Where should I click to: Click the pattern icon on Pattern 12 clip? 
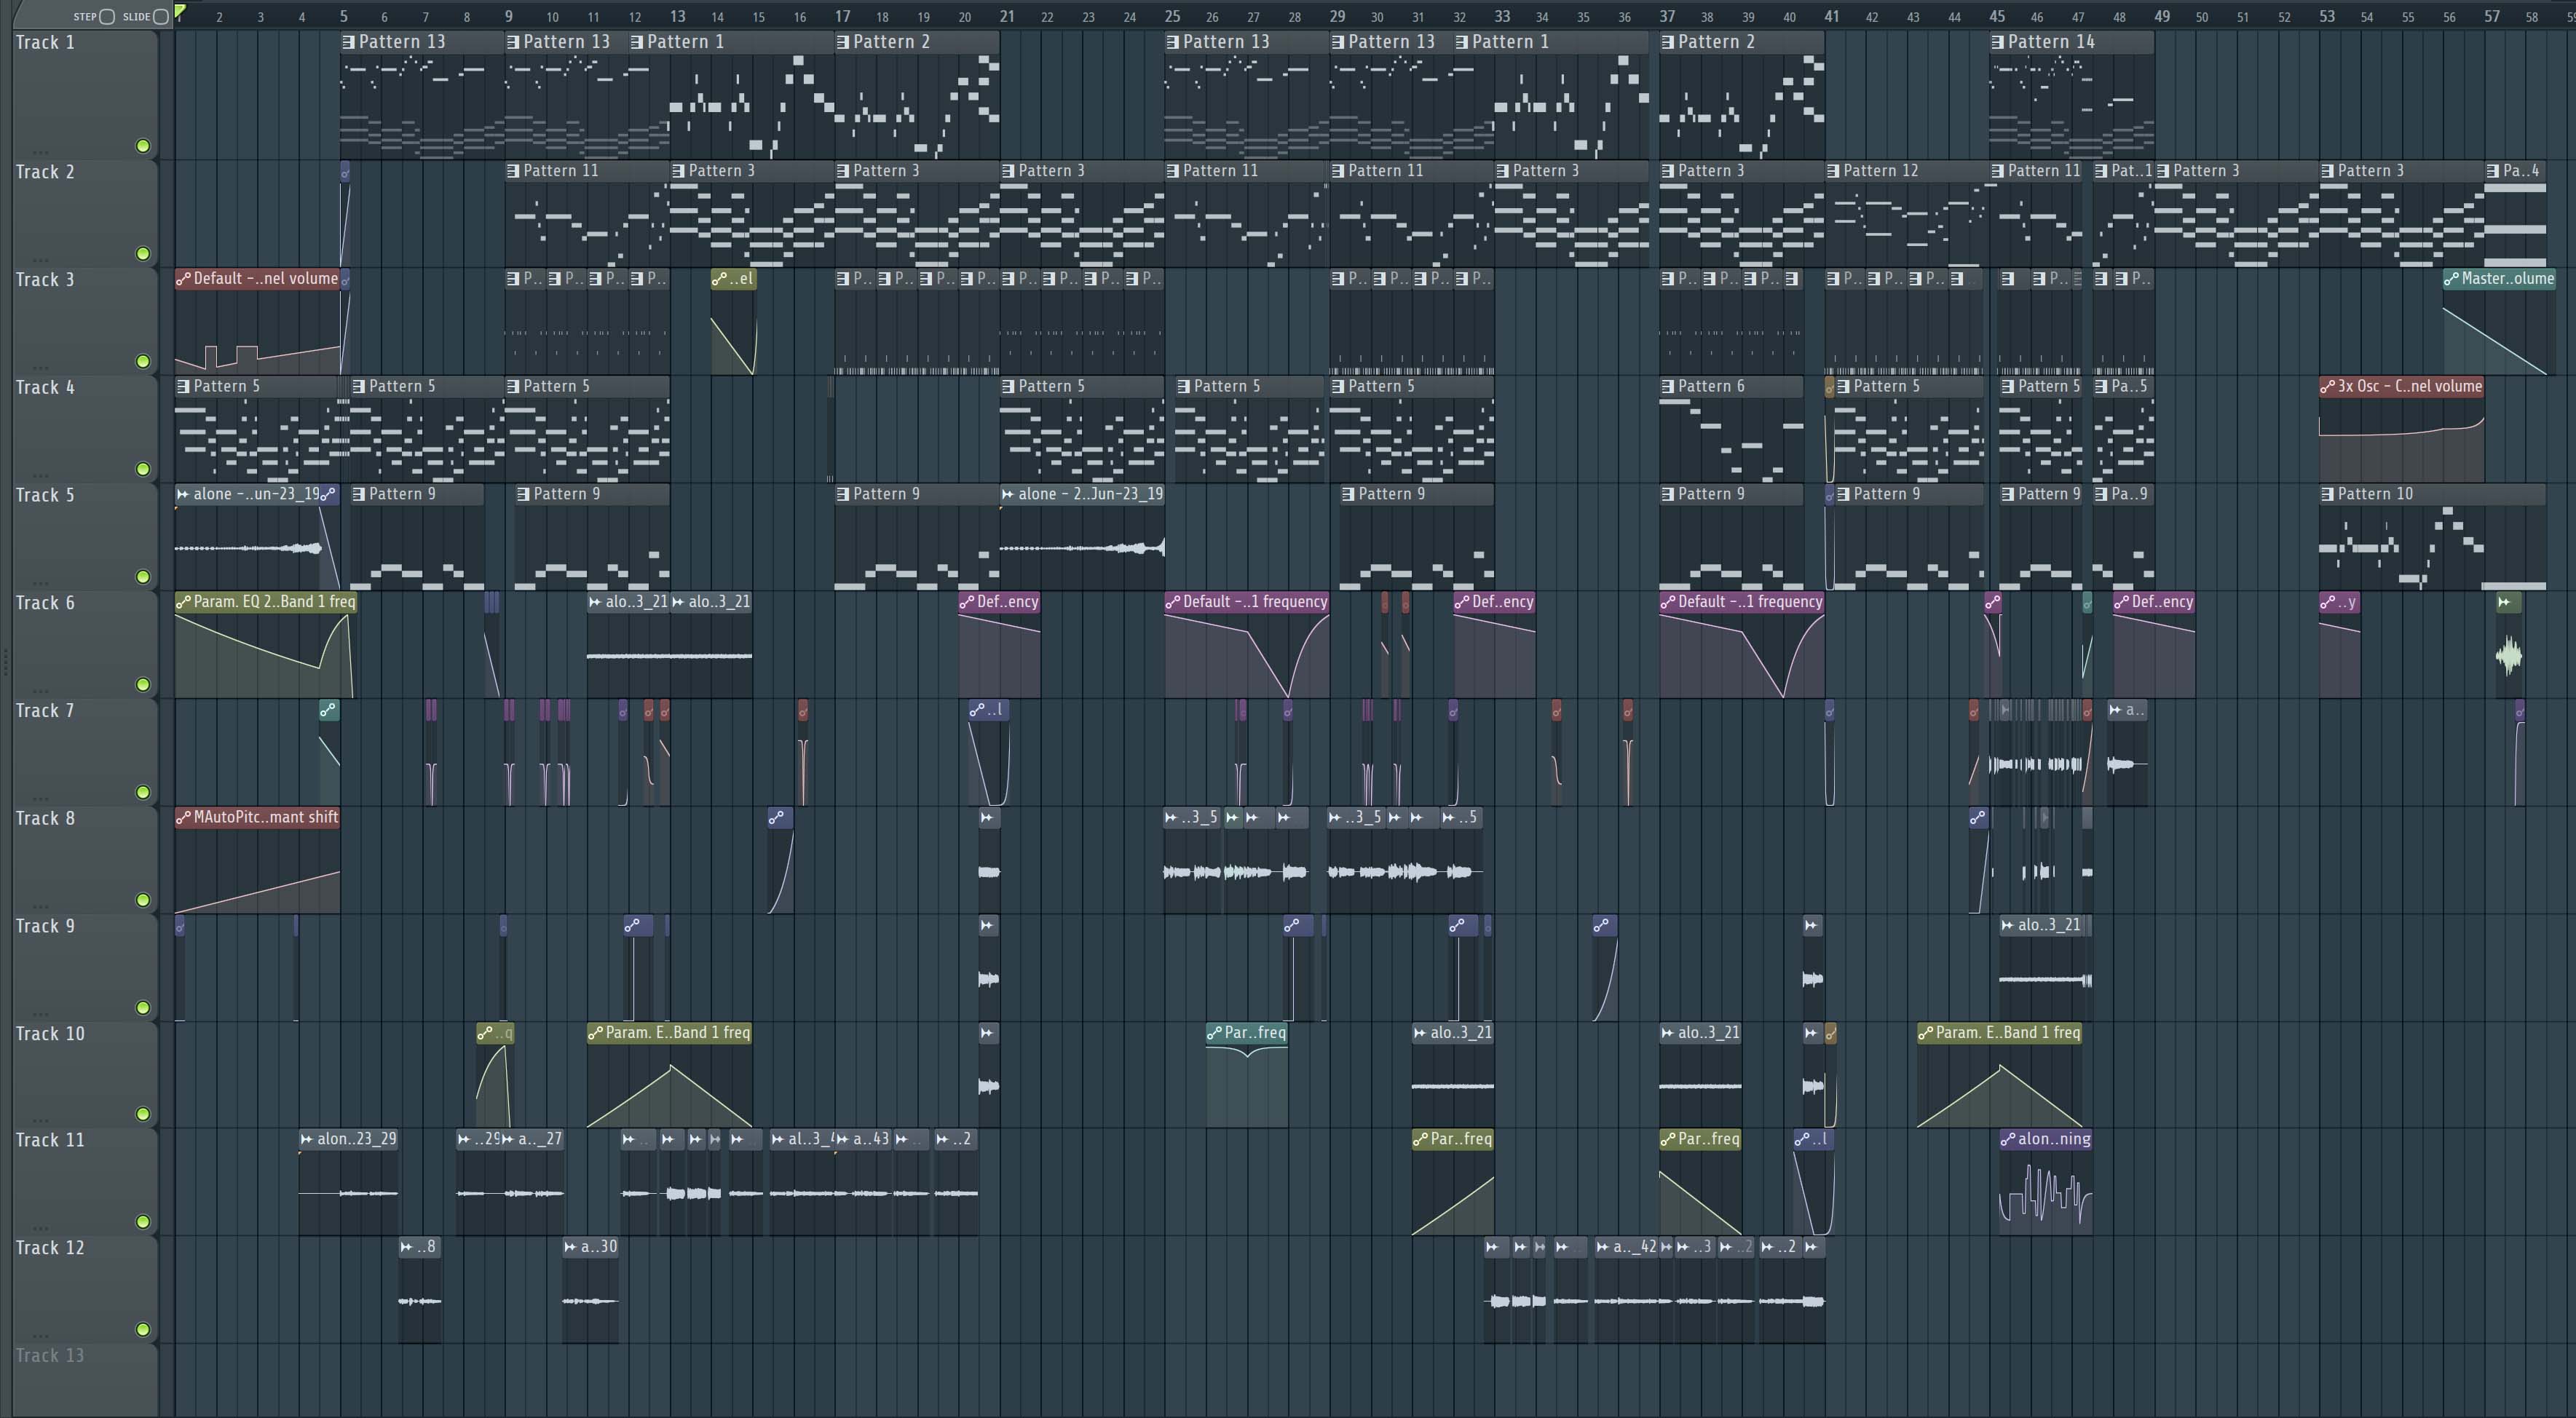[1833, 171]
